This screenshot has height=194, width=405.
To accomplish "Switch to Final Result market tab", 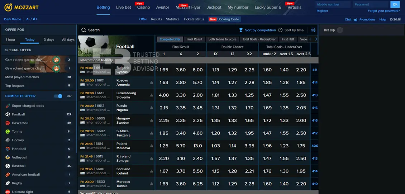I will pos(195,39).
